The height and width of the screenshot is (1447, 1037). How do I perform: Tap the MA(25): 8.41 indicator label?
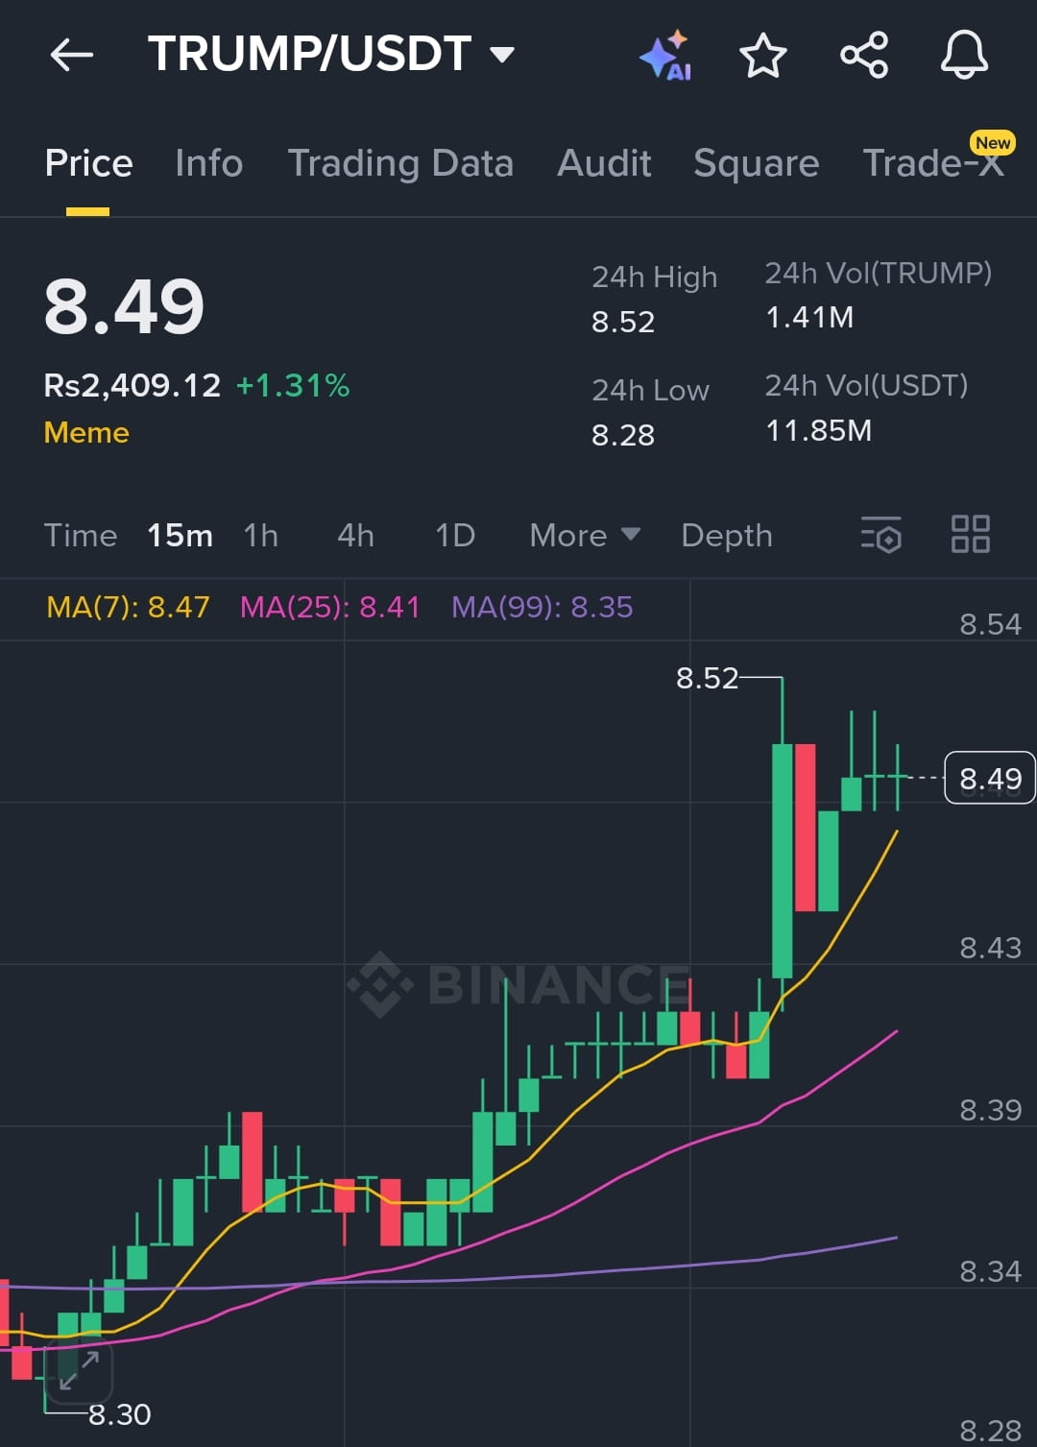point(329,607)
